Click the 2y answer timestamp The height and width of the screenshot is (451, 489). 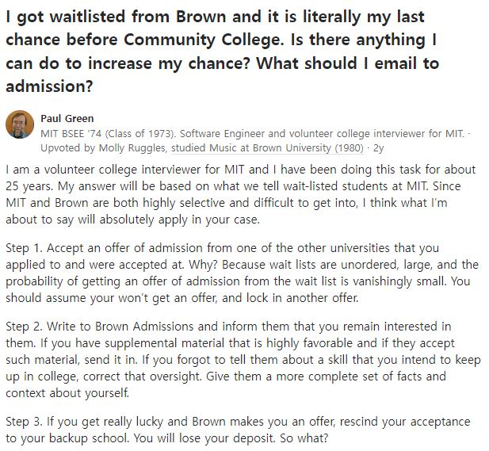378,148
